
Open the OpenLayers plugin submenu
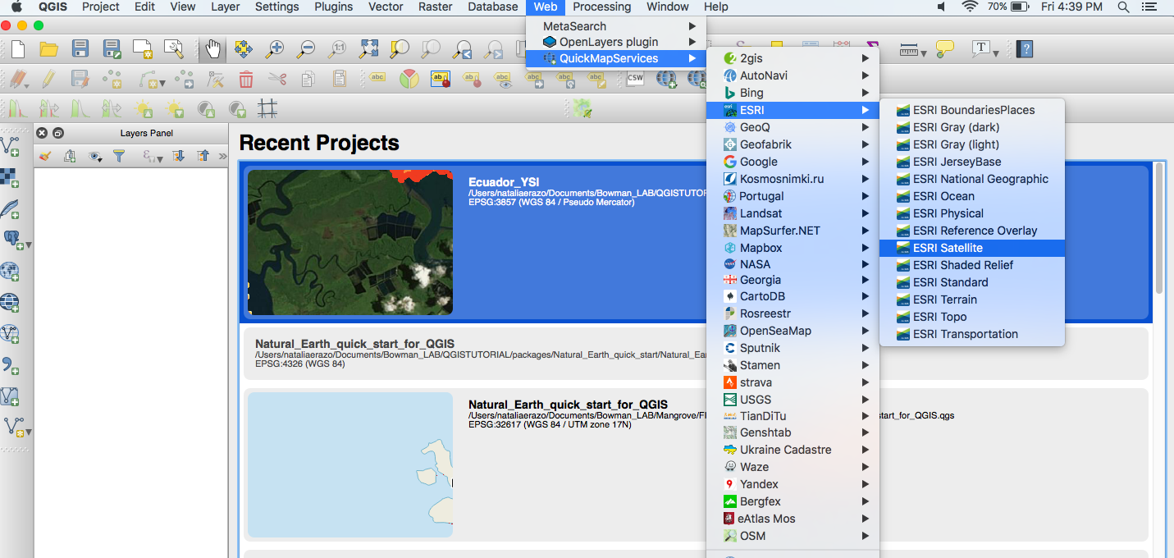[615, 42]
